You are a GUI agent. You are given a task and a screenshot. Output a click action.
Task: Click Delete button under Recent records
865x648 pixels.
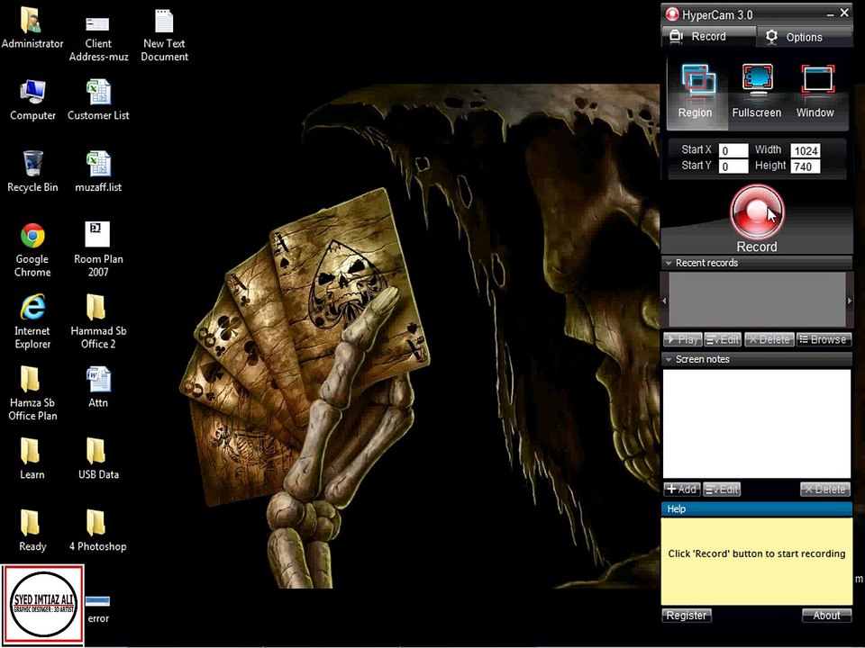(769, 339)
